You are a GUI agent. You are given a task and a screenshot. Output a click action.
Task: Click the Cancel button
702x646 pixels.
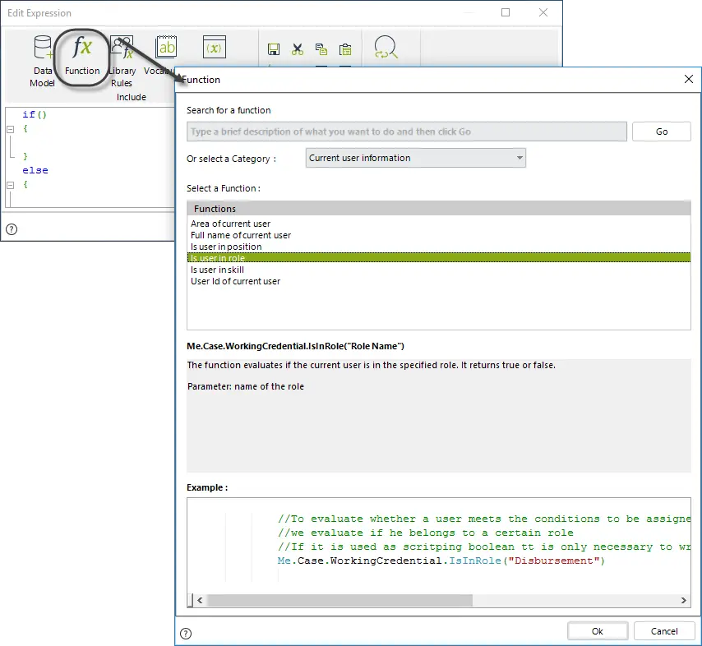pos(664,631)
